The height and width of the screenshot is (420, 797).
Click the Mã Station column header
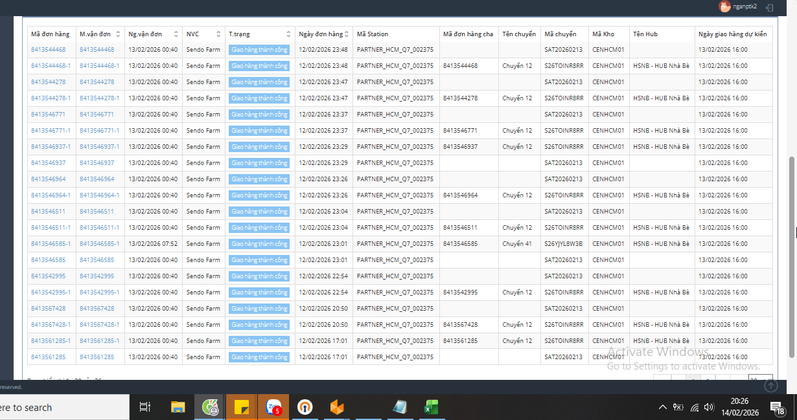pos(373,34)
